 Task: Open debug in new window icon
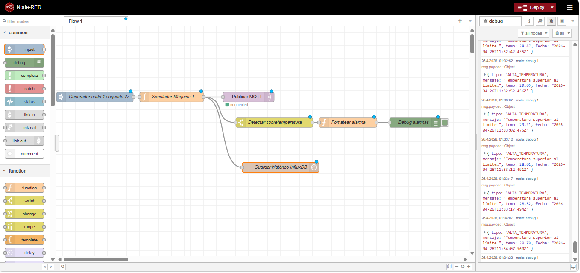tap(573, 267)
